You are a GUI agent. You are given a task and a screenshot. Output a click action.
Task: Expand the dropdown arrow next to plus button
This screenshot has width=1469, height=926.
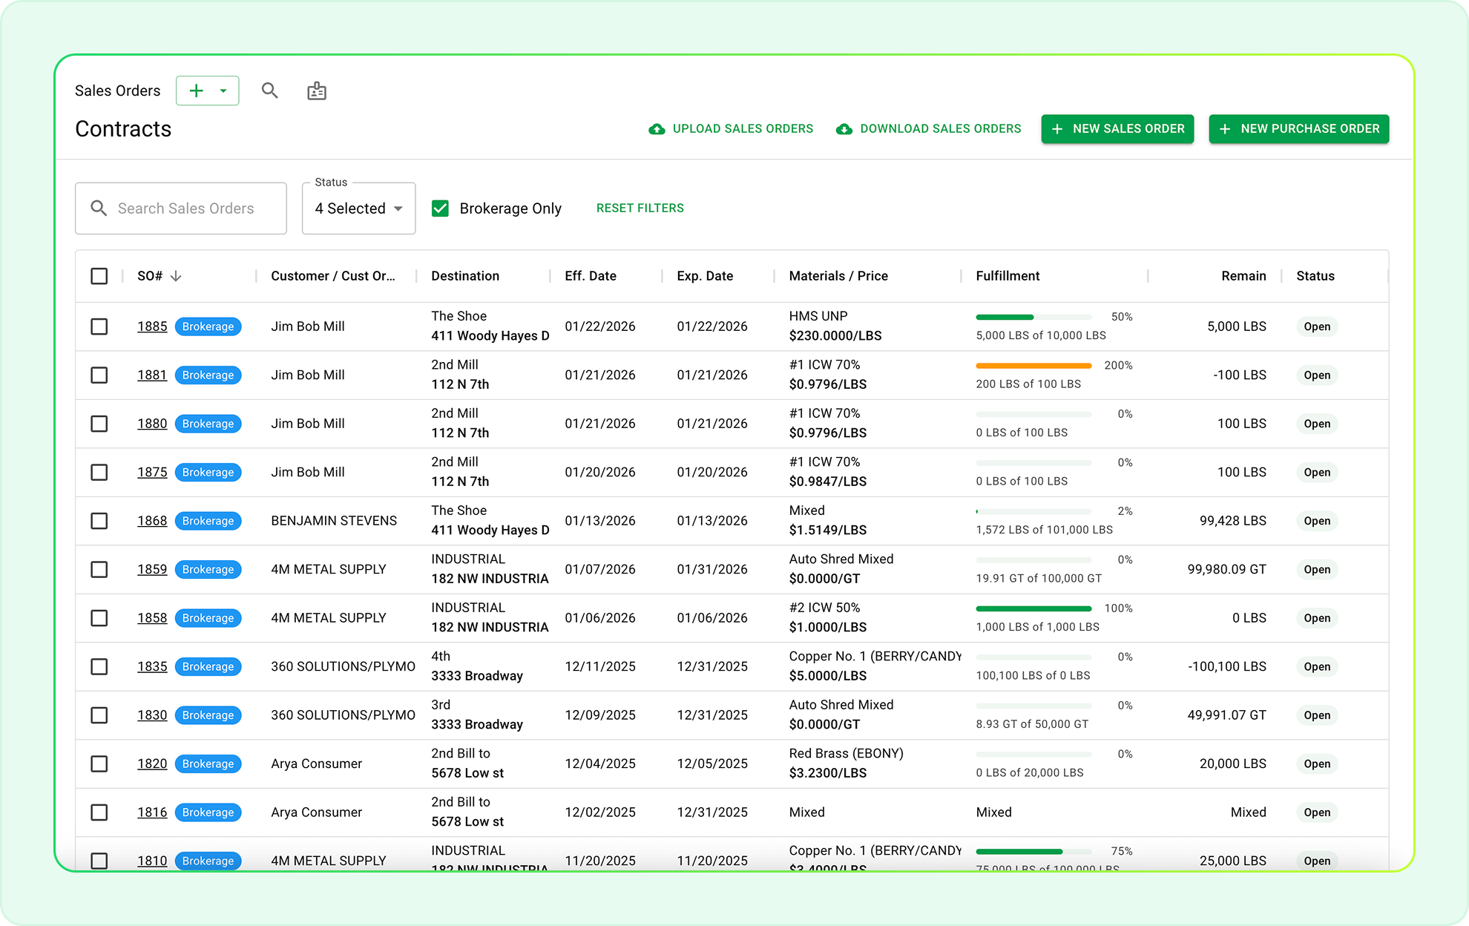click(223, 91)
